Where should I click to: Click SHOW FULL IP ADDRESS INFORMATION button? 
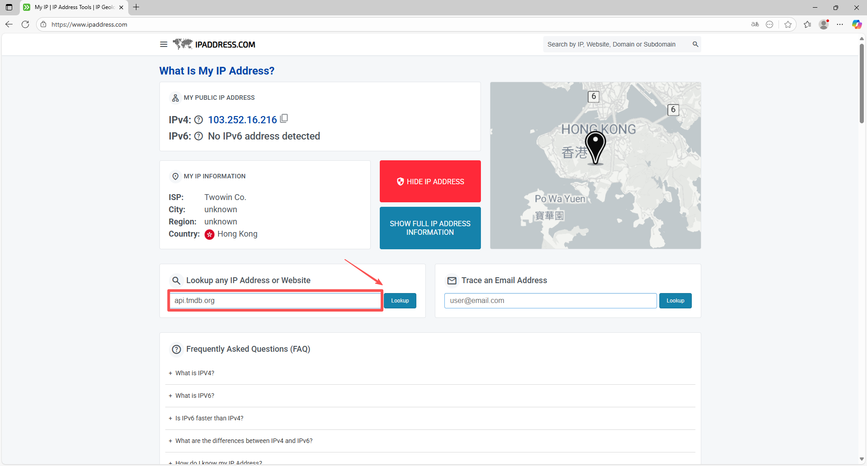[430, 228]
